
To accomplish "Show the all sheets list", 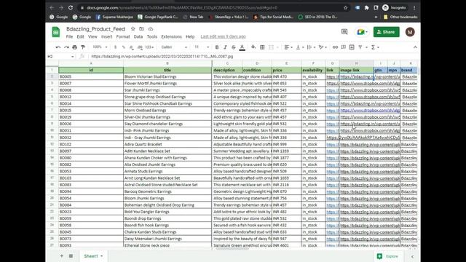I will 71,256.
